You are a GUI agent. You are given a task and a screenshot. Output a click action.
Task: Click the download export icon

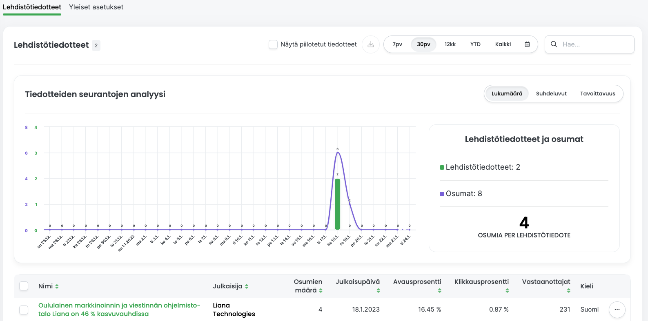(371, 44)
